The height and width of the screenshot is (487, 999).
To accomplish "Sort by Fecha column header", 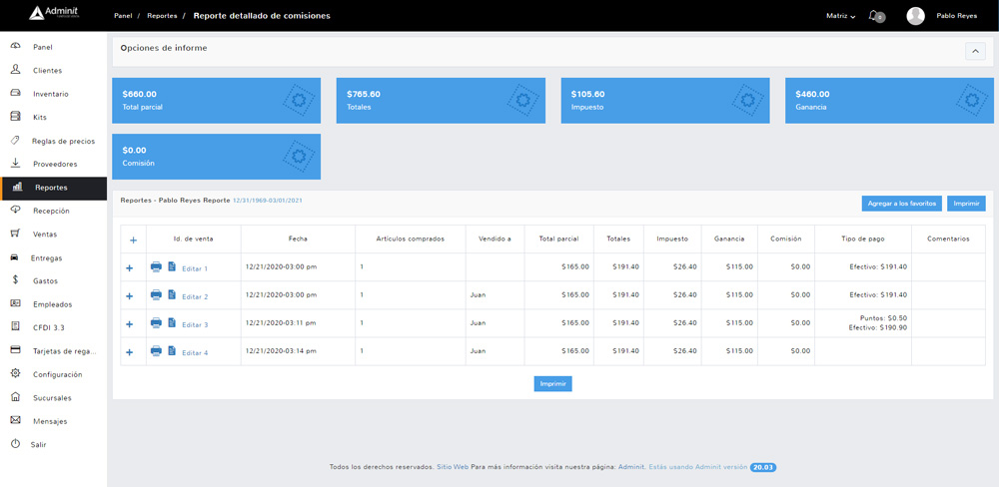I will 298,240.
